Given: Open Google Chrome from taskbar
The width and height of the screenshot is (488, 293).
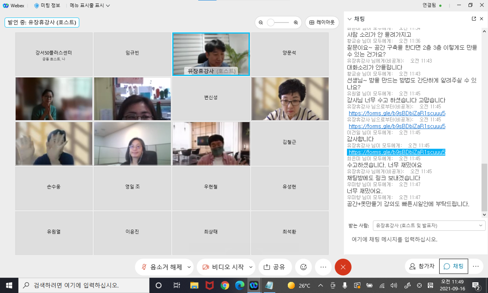Looking at the screenshot, I should coord(225,285).
